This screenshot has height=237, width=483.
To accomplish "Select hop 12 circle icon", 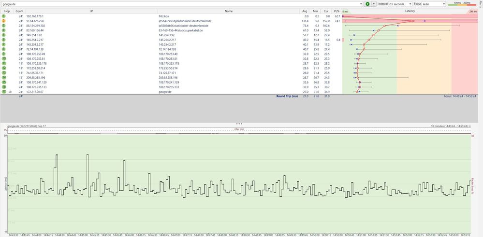I will 4,68.
